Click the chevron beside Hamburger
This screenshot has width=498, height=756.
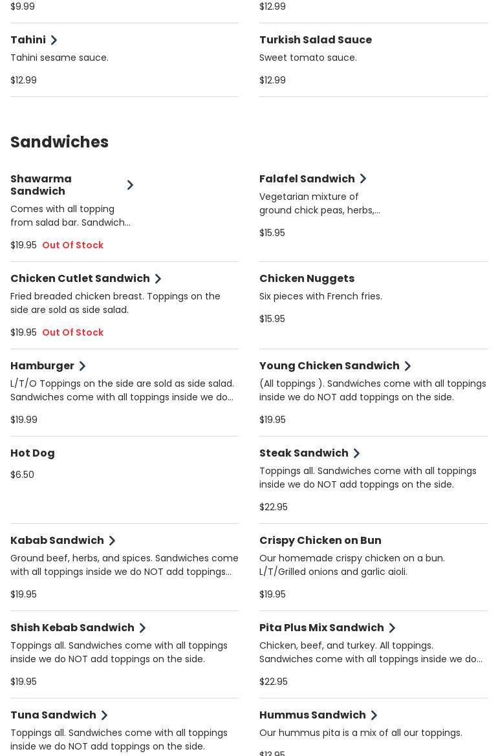click(82, 366)
